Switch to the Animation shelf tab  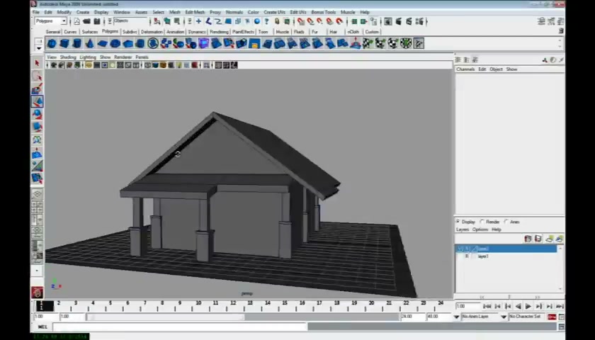coord(175,32)
